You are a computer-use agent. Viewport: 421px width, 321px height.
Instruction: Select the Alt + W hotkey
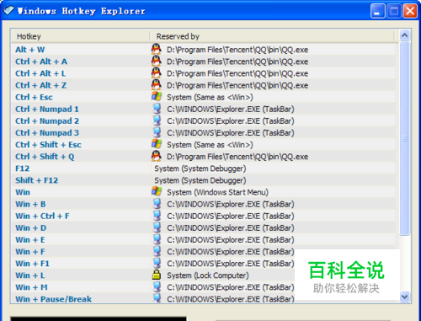30,50
